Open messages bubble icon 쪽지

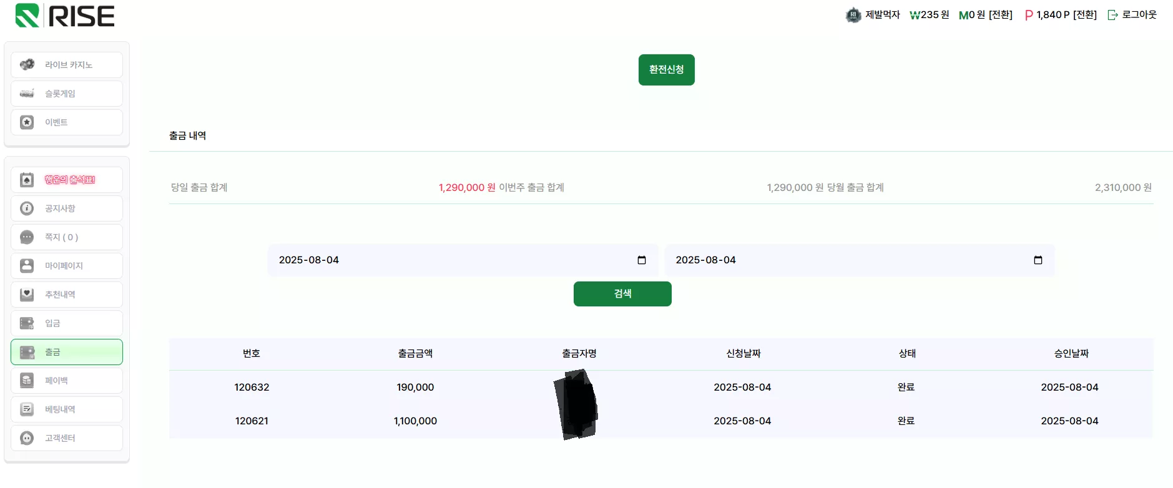pos(27,237)
